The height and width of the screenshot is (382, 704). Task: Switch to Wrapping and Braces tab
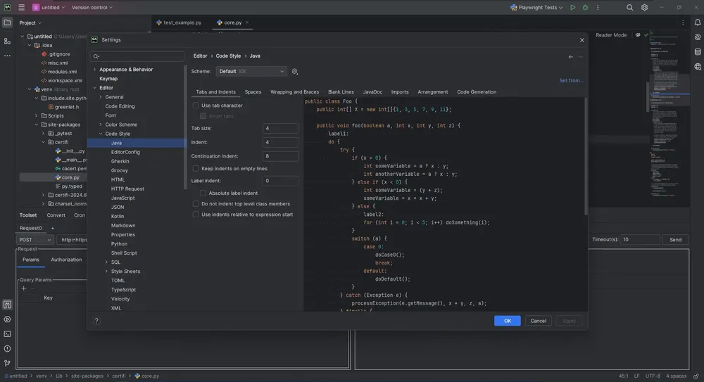pyautogui.click(x=294, y=92)
